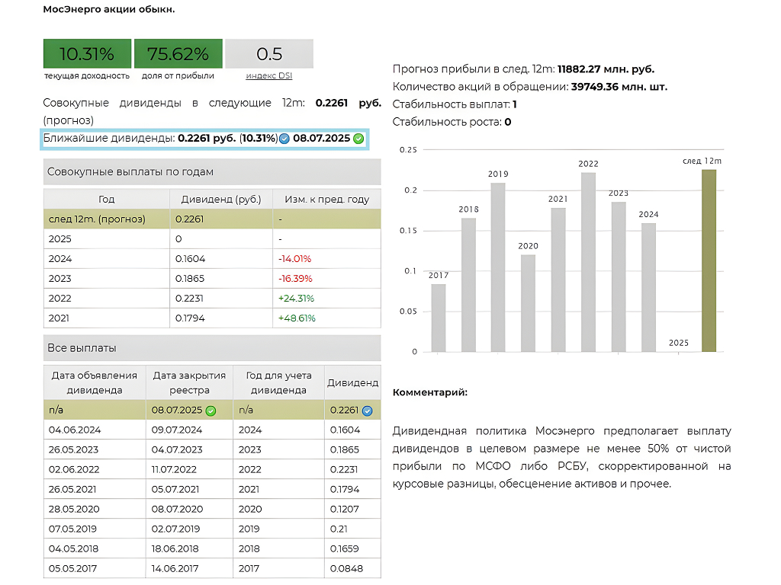The height and width of the screenshot is (585, 781).
Task: Select the след 12m. (прогноз) table row
Action: tap(211, 219)
